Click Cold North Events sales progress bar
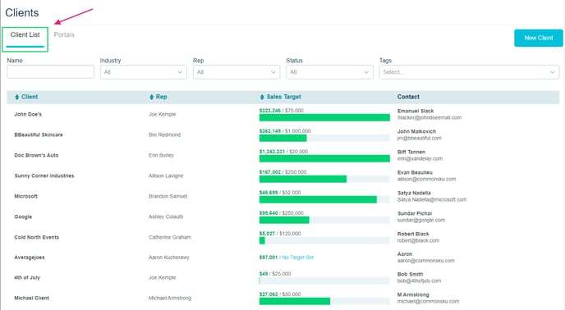Image resolution: width=565 pixels, height=310 pixels. (324, 240)
